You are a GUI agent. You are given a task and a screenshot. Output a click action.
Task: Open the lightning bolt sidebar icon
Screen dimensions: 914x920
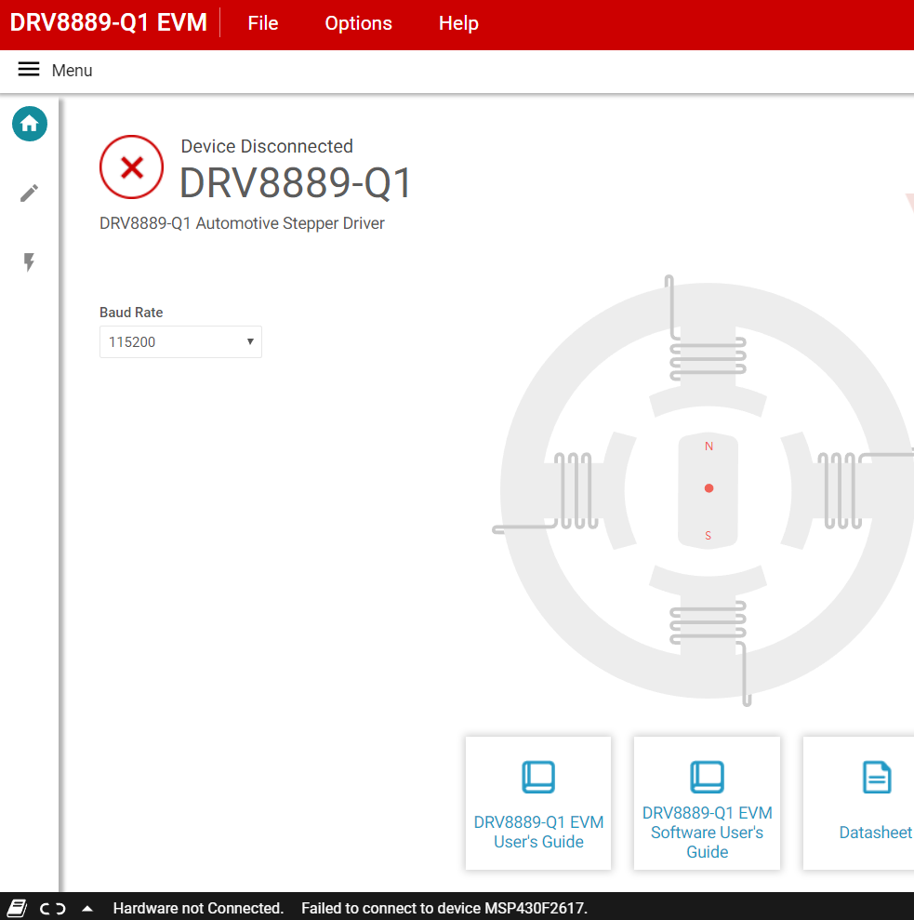30,261
